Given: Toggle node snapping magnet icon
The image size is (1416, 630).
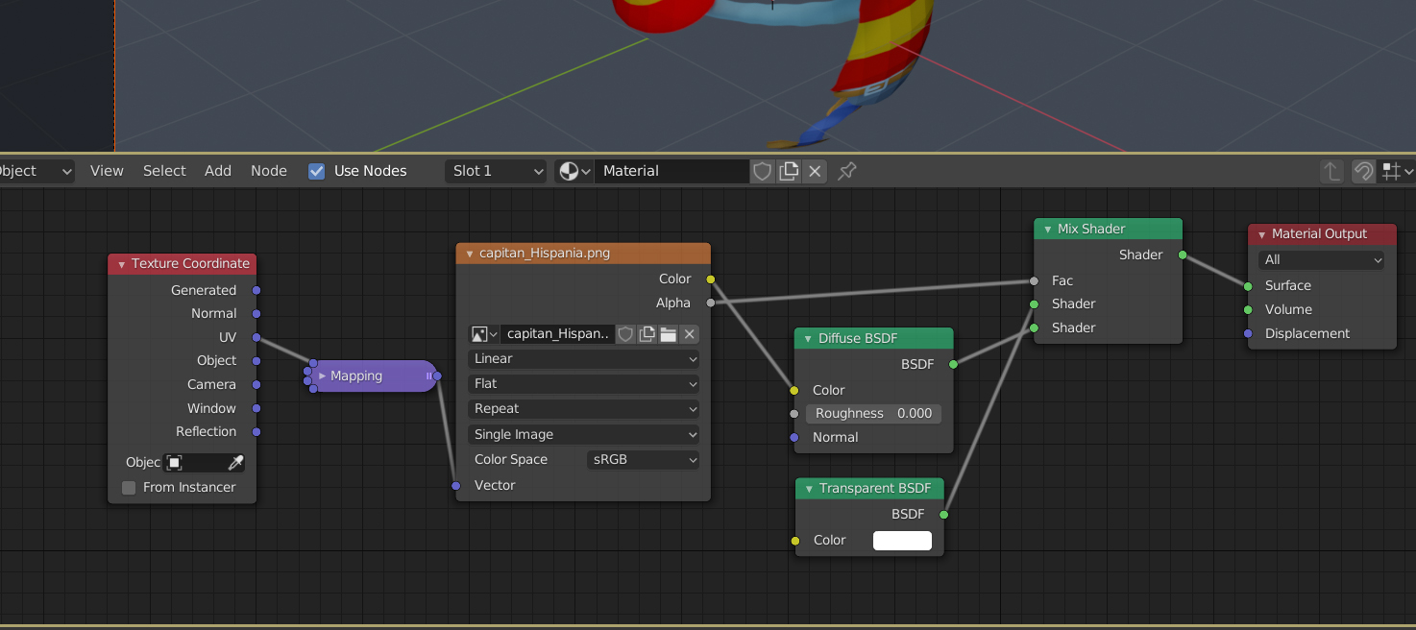Looking at the screenshot, I should click(1363, 171).
